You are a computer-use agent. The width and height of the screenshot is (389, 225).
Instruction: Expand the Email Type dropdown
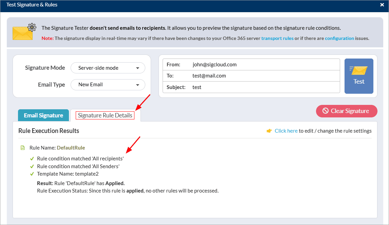click(108, 85)
